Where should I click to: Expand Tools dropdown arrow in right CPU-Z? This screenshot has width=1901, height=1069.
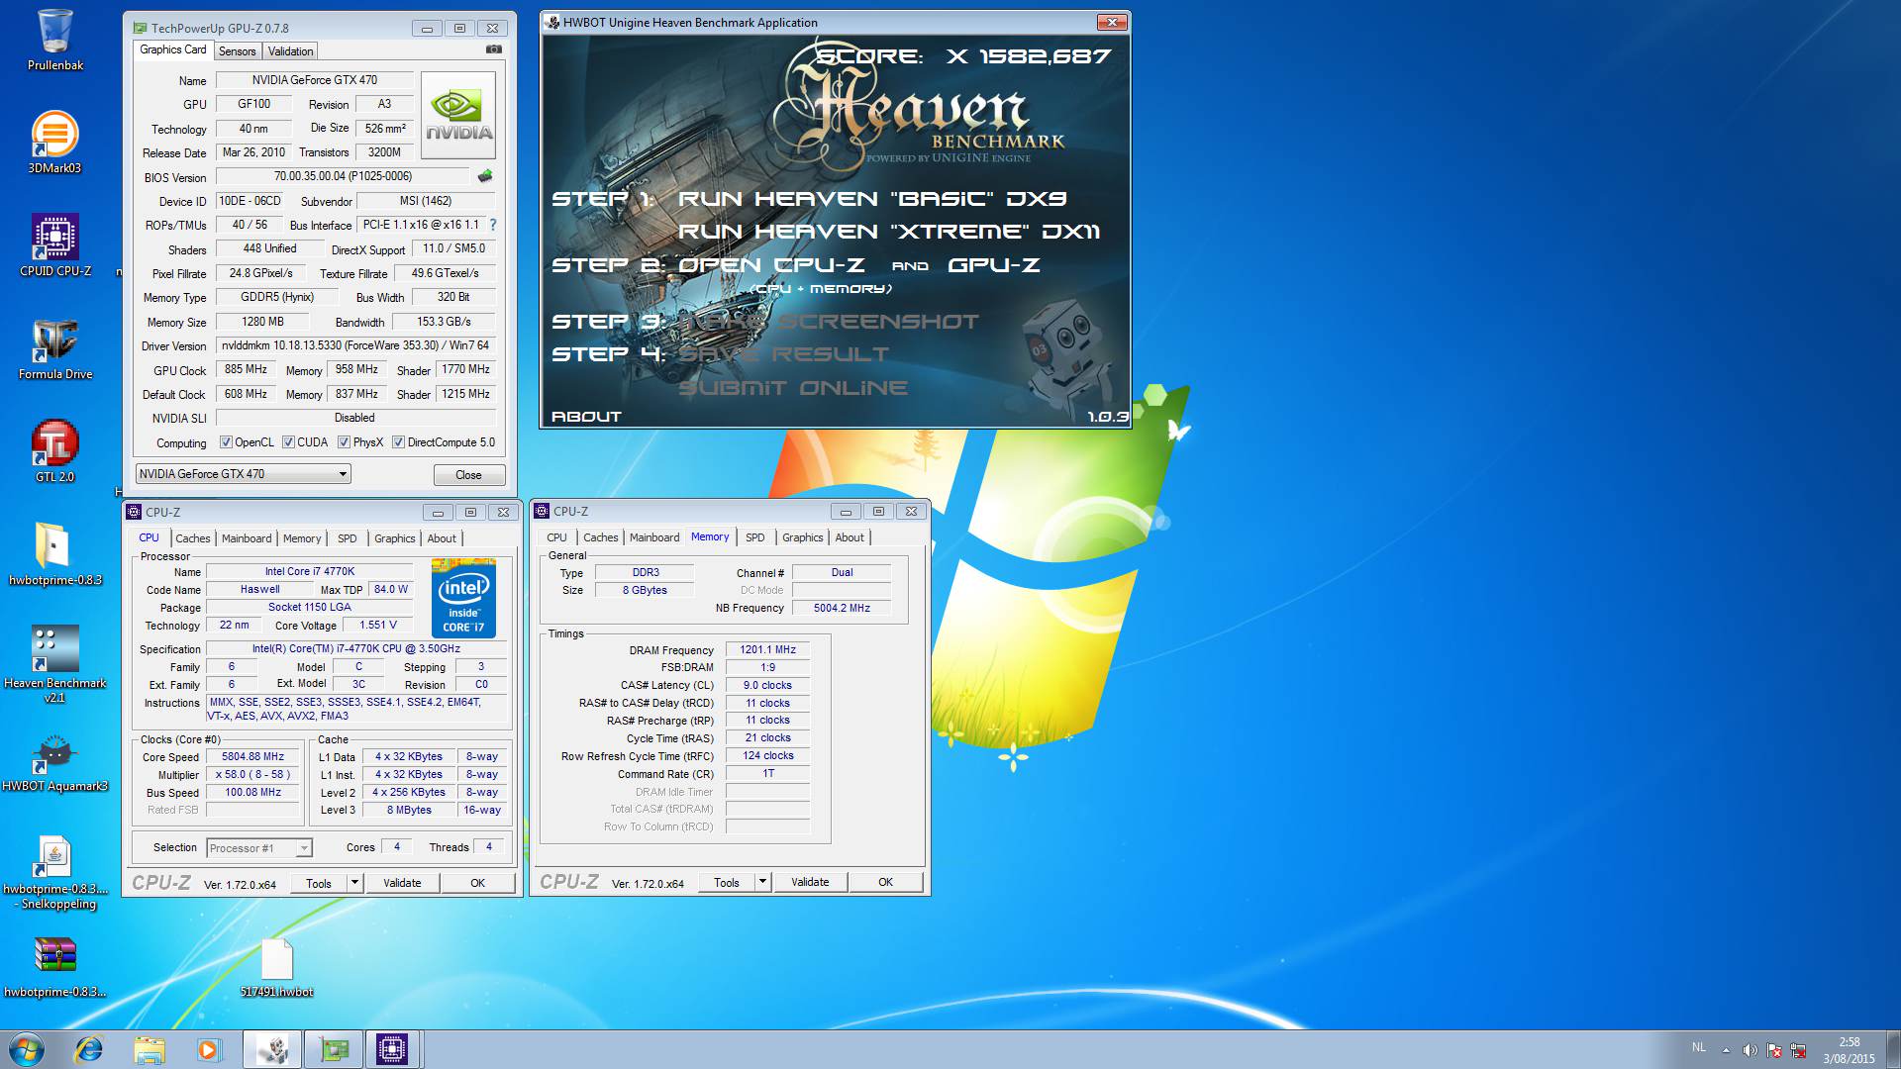[x=762, y=882]
